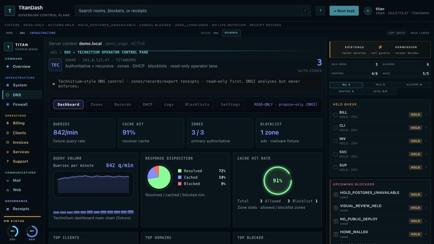
Task: Filter rail by HELD 5
Action: coord(380,85)
